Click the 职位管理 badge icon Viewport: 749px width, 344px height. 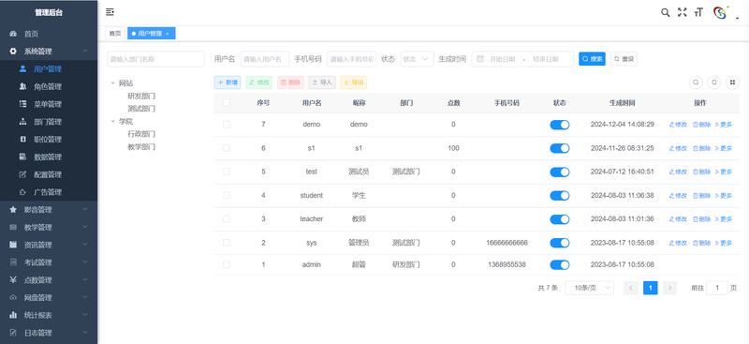22,140
